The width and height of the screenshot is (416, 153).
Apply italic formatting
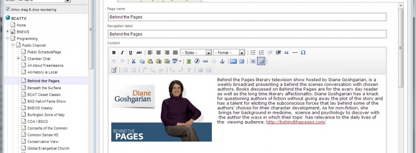pyautogui.click(x=122, y=53)
